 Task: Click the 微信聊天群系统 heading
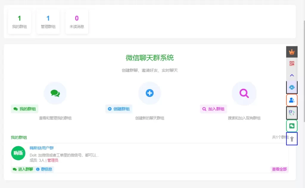[x=150, y=58]
